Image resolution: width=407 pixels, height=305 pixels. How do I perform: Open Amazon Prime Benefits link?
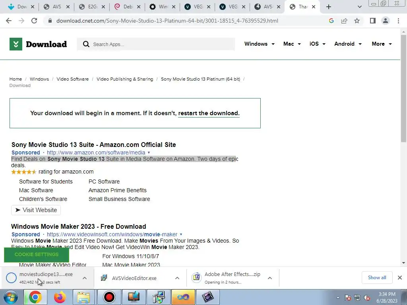coord(118,190)
